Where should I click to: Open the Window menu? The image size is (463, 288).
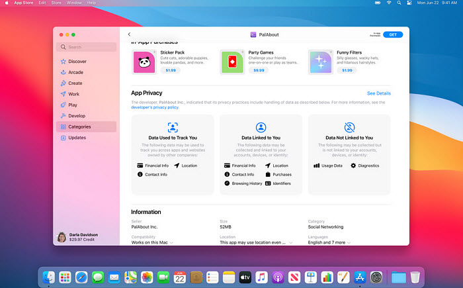[x=74, y=3]
